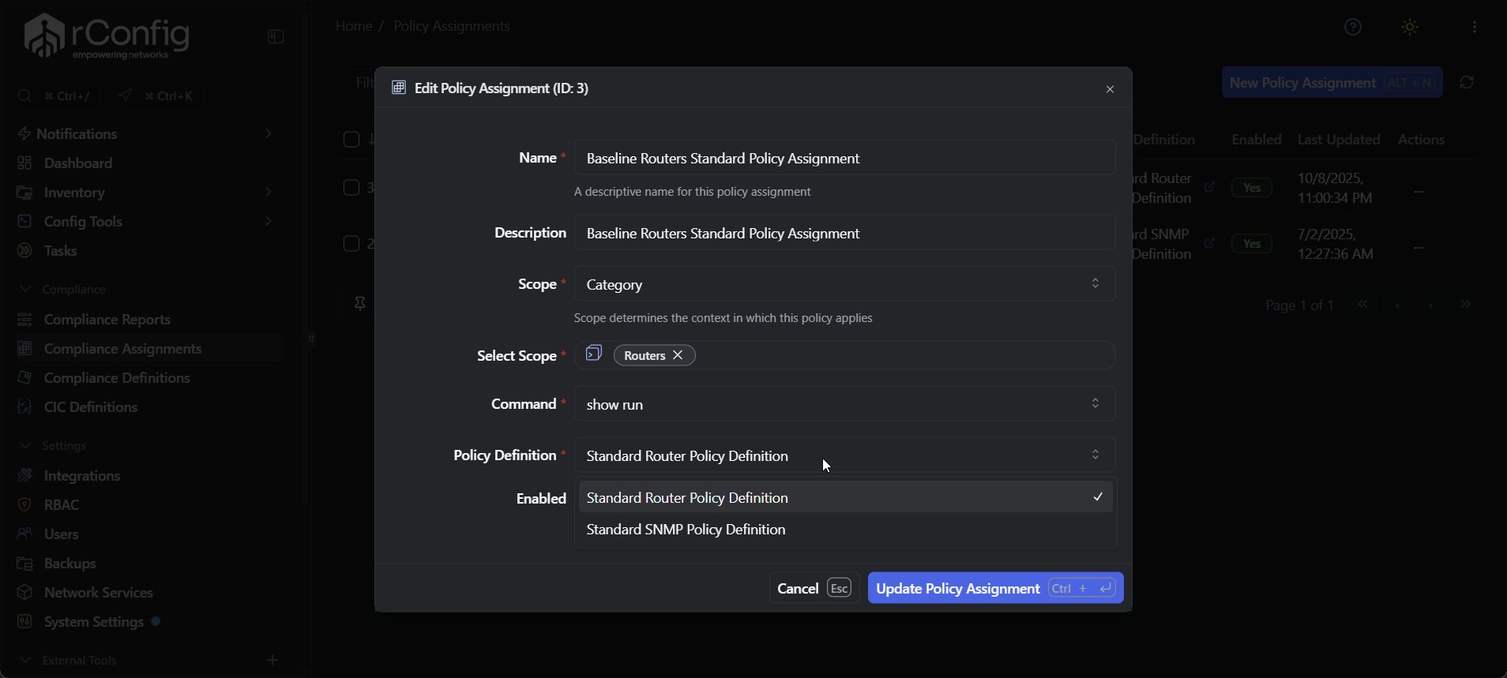Open Compliance Assignments page
The width and height of the screenshot is (1507, 678).
coord(123,349)
